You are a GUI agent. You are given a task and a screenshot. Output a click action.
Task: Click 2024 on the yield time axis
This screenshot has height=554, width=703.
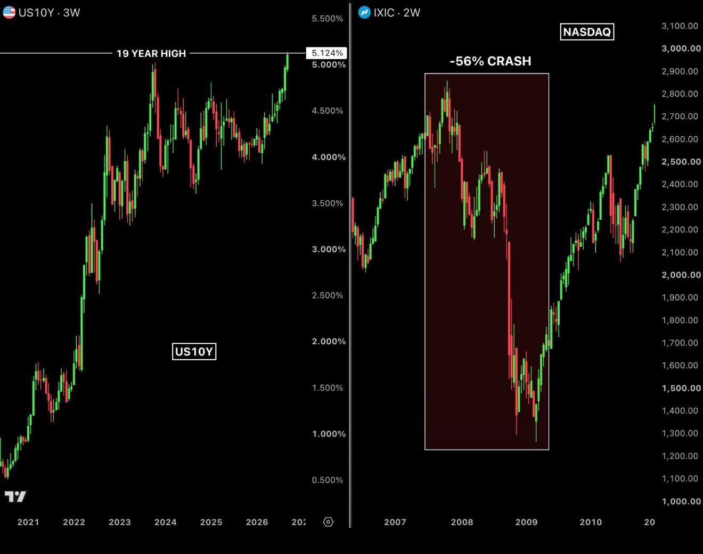tap(166, 522)
